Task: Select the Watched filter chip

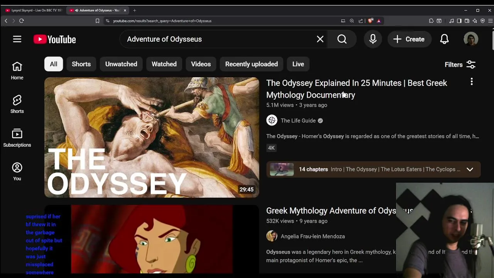Action: point(164,64)
